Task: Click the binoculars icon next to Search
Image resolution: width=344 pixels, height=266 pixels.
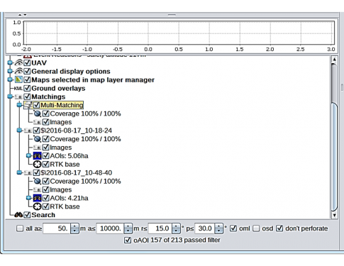Action: pyautogui.click(x=18, y=215)
